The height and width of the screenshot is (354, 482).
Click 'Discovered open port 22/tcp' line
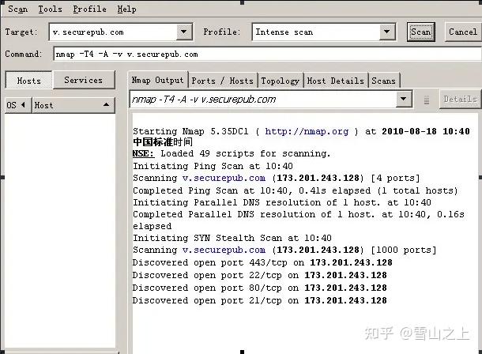[260, 275]
